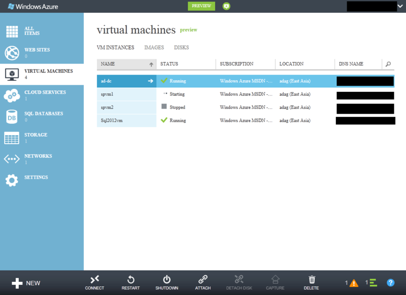
Task: Switch to the IMAGES tab
Action: tap(154, 47)
